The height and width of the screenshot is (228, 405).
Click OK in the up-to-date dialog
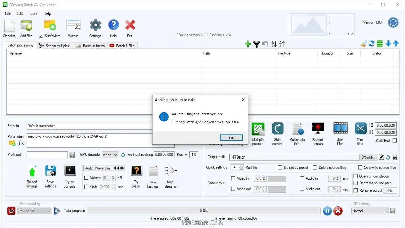(232, 138)
